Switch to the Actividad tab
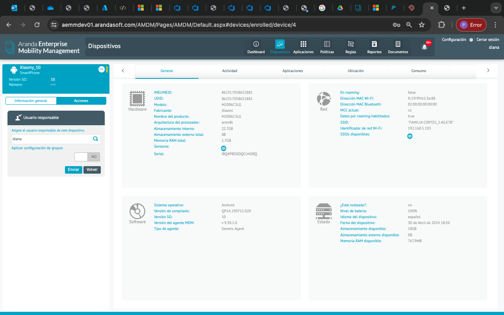The image size is (504, 315). click(230, 71)
